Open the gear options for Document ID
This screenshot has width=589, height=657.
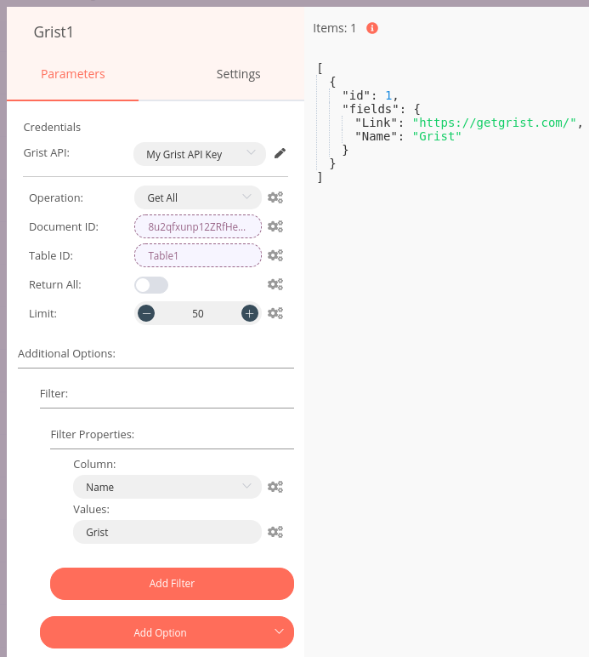[x=275, y=226]
